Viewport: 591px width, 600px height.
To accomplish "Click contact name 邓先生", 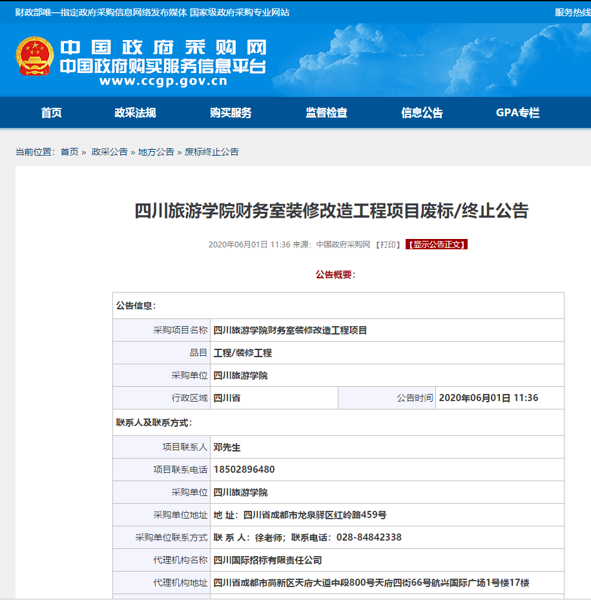I will click(x=227, y=448).
